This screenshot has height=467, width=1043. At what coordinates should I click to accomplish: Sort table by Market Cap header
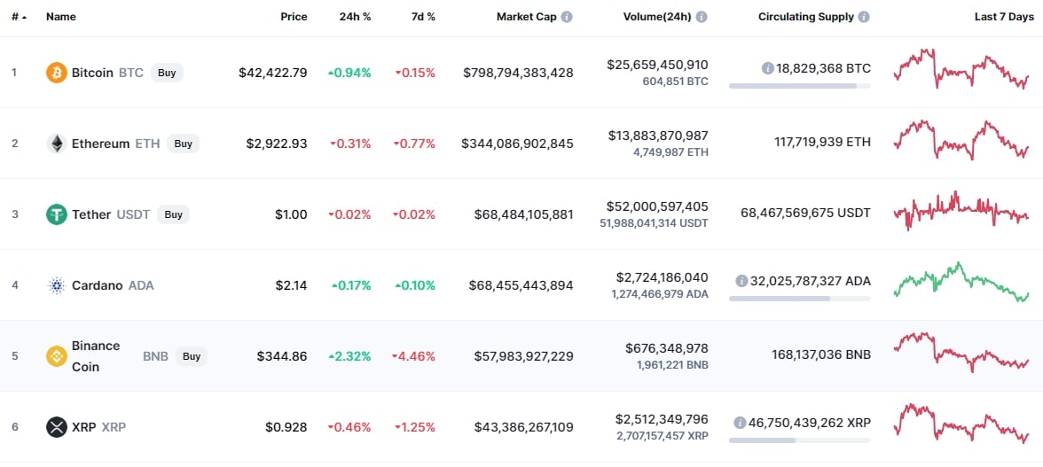[x=526, y=17]
